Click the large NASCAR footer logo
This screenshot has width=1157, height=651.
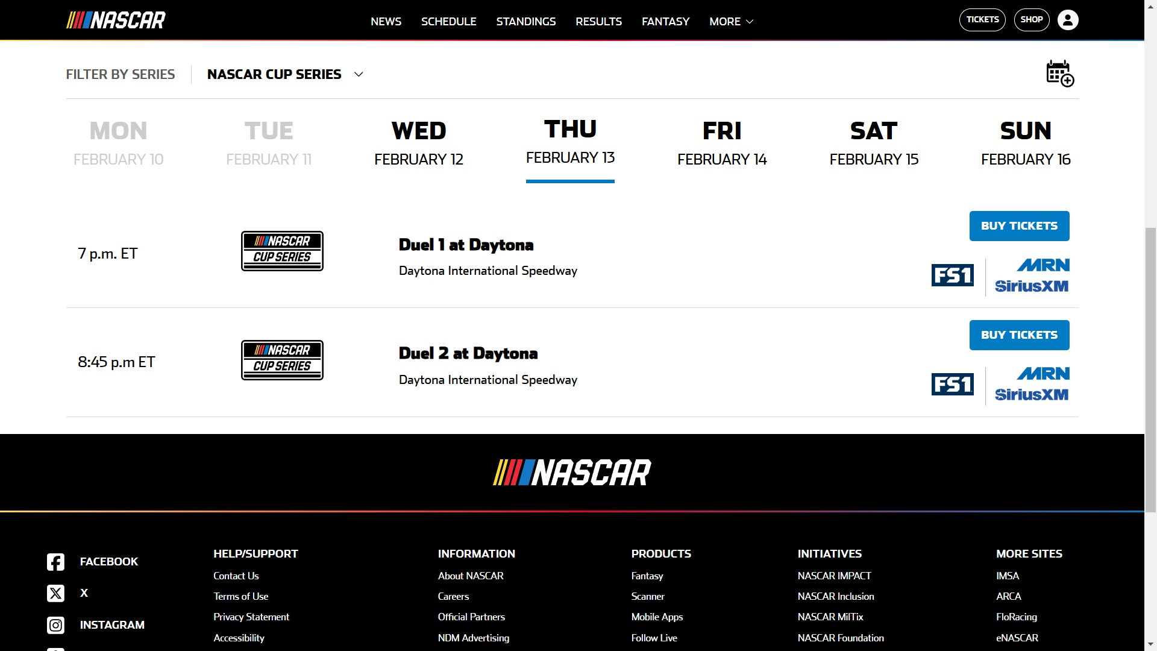coord(572,473)
